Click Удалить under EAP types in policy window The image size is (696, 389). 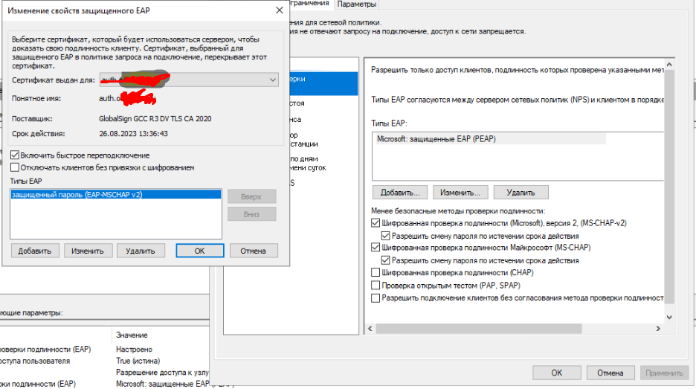pos(521,193)
